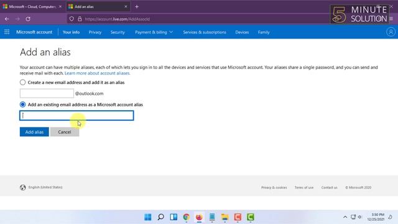The width and height of the screenshot is (398, 224).
Task: Open Learn more about account aliases link
Action: point(97,73)
